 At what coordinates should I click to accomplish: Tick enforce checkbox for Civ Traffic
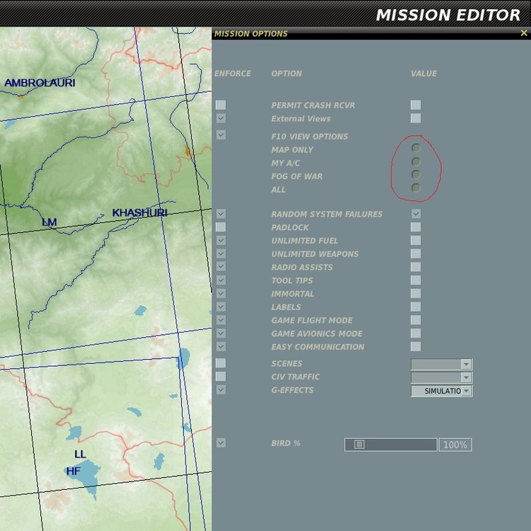coord(220,376)
